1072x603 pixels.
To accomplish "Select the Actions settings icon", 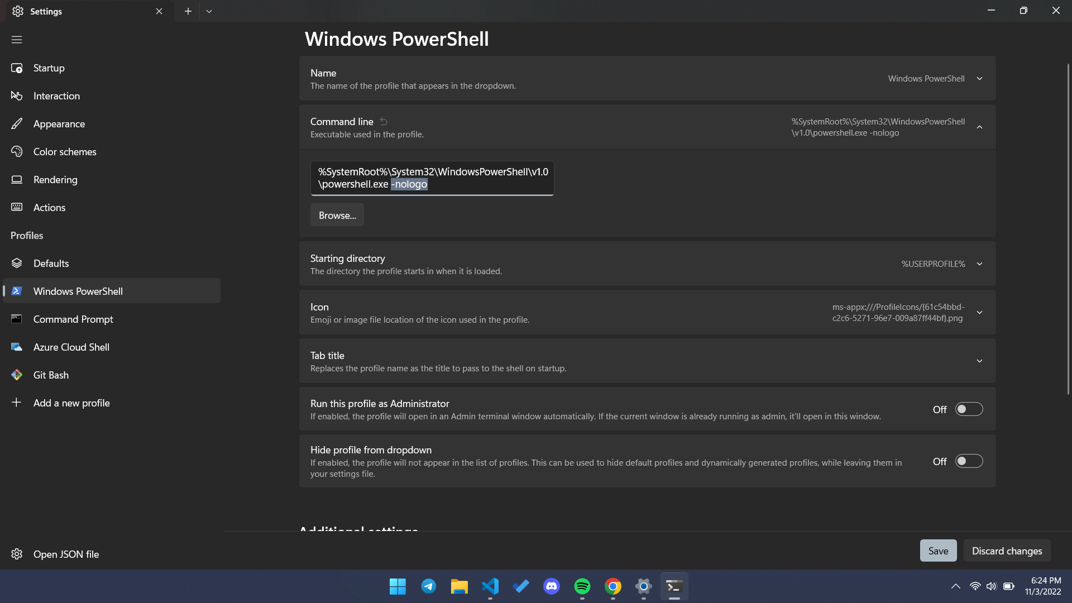I will 16,207.
